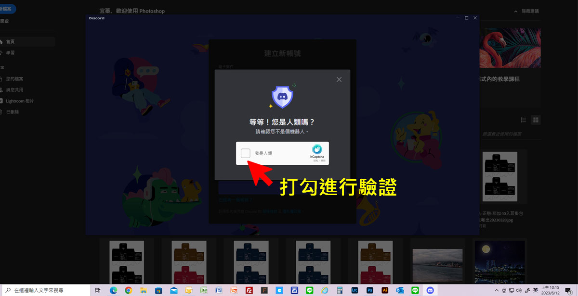This screenshot has height=296, width=578.
Task: Close the 您是人類嗎 verification dialog
Action: coord(339,79)
